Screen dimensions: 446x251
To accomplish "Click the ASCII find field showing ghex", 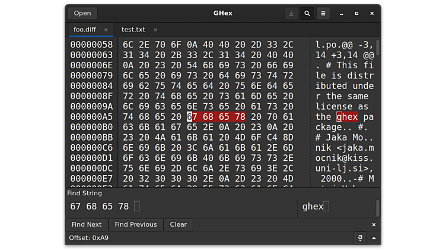I will click(x=335, y=206).
